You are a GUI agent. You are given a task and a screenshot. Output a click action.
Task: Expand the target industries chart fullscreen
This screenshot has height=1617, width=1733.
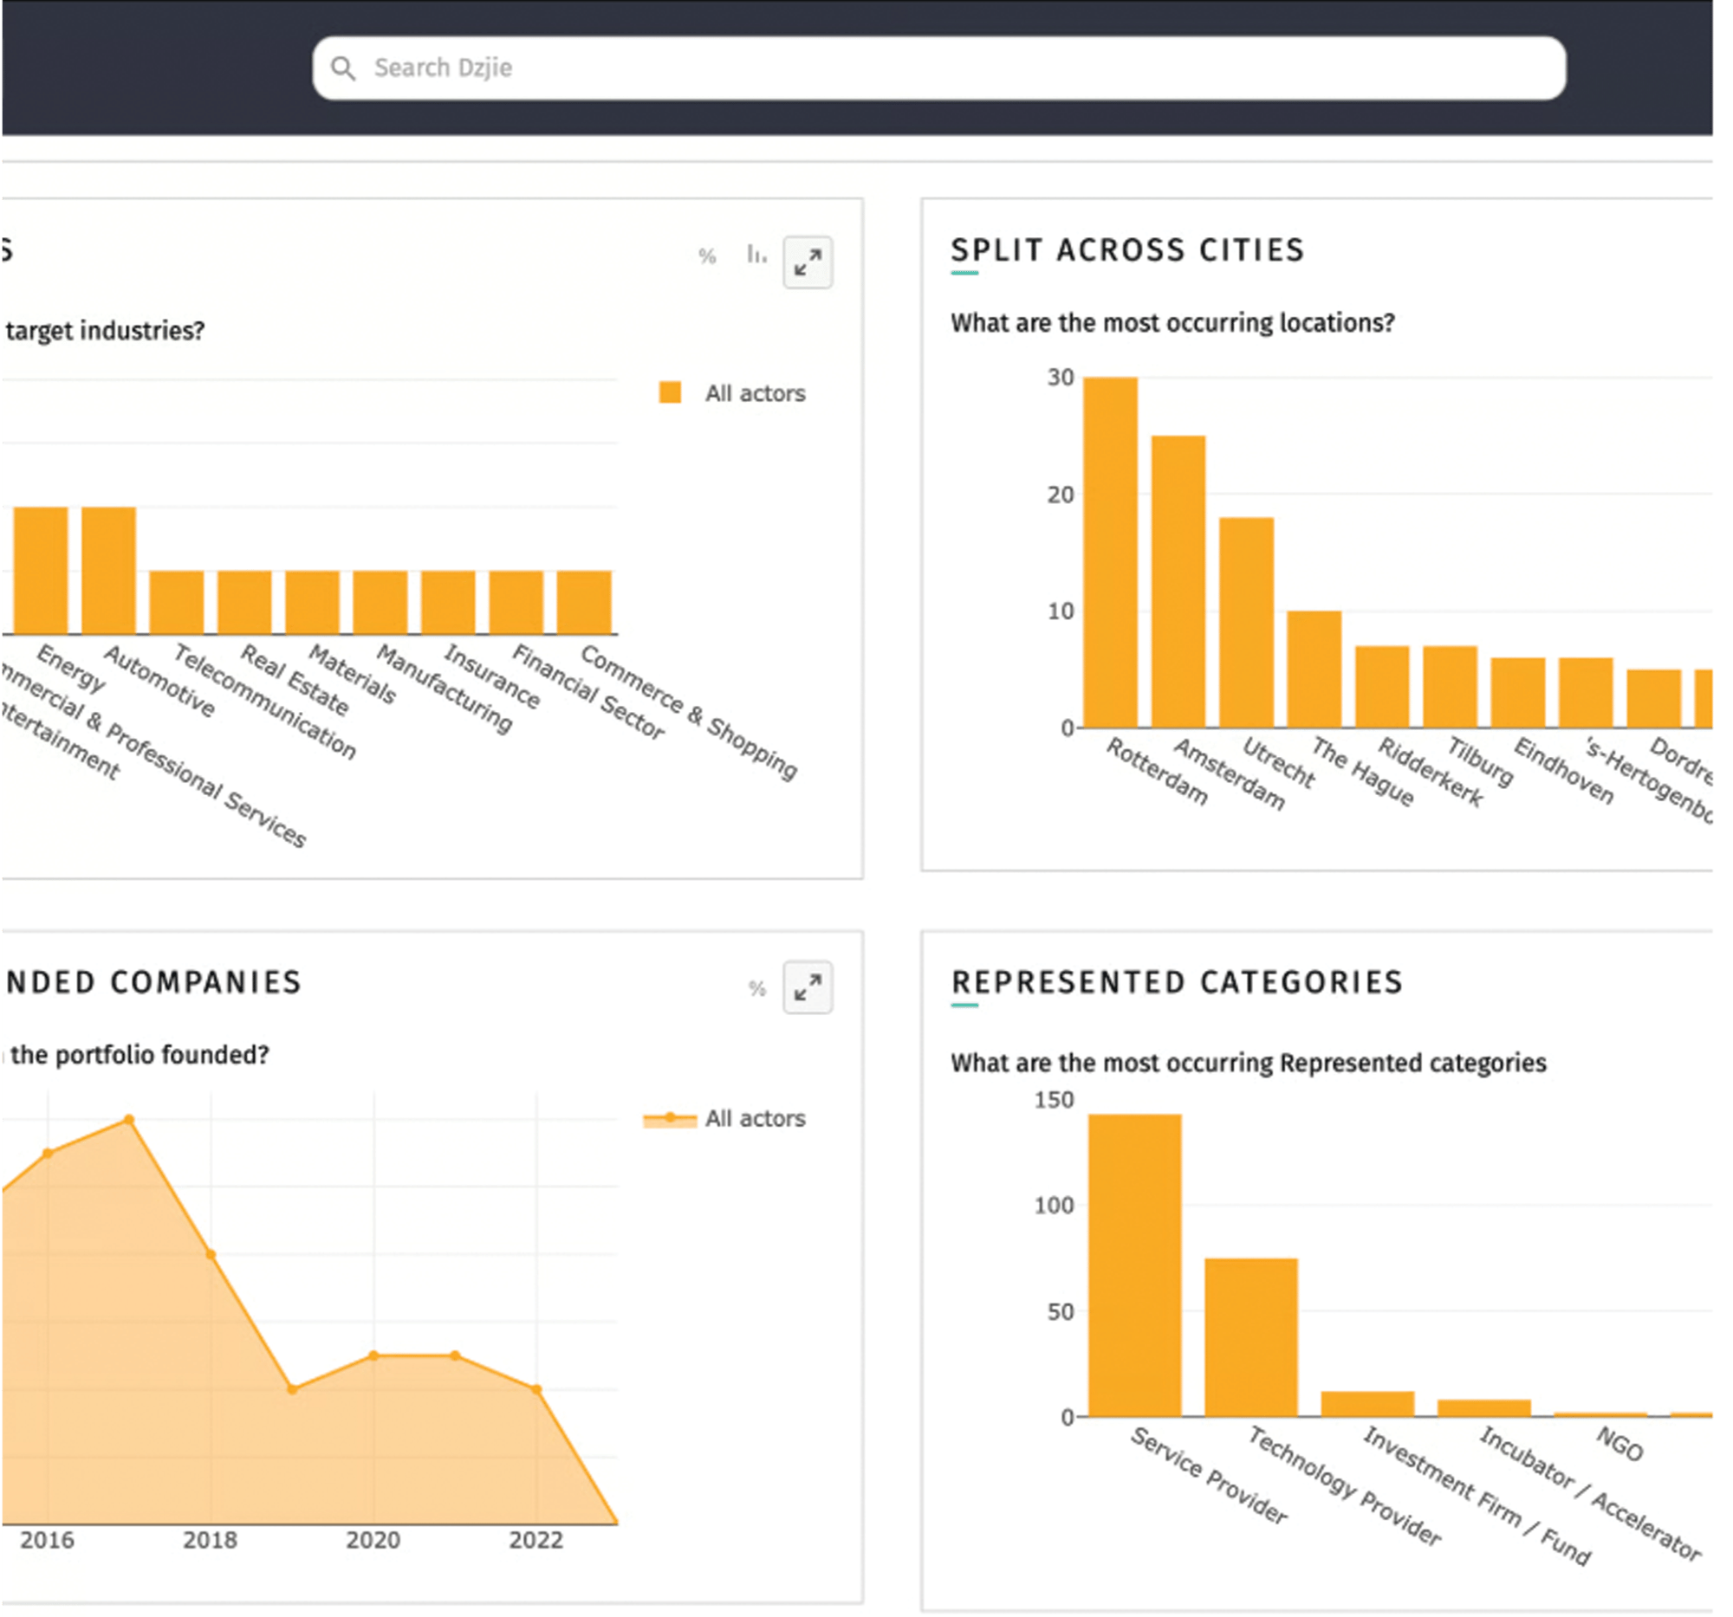coord(808,262)
